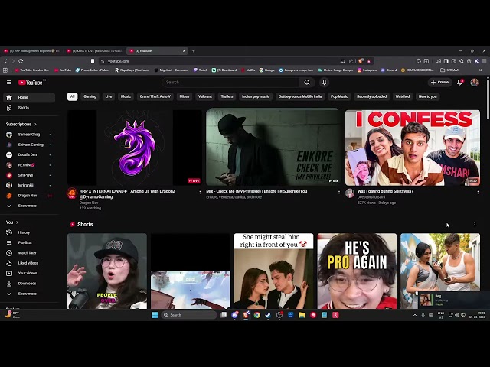Open the YouTube hamburger guide menu
Image resolution: width=490 pixels, height=367 pixels.
pos(9,83)
